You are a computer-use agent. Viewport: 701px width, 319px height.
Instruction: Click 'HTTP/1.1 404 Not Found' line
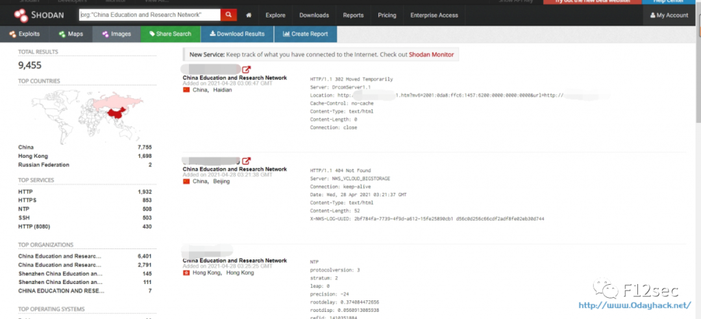coord(340,171)
